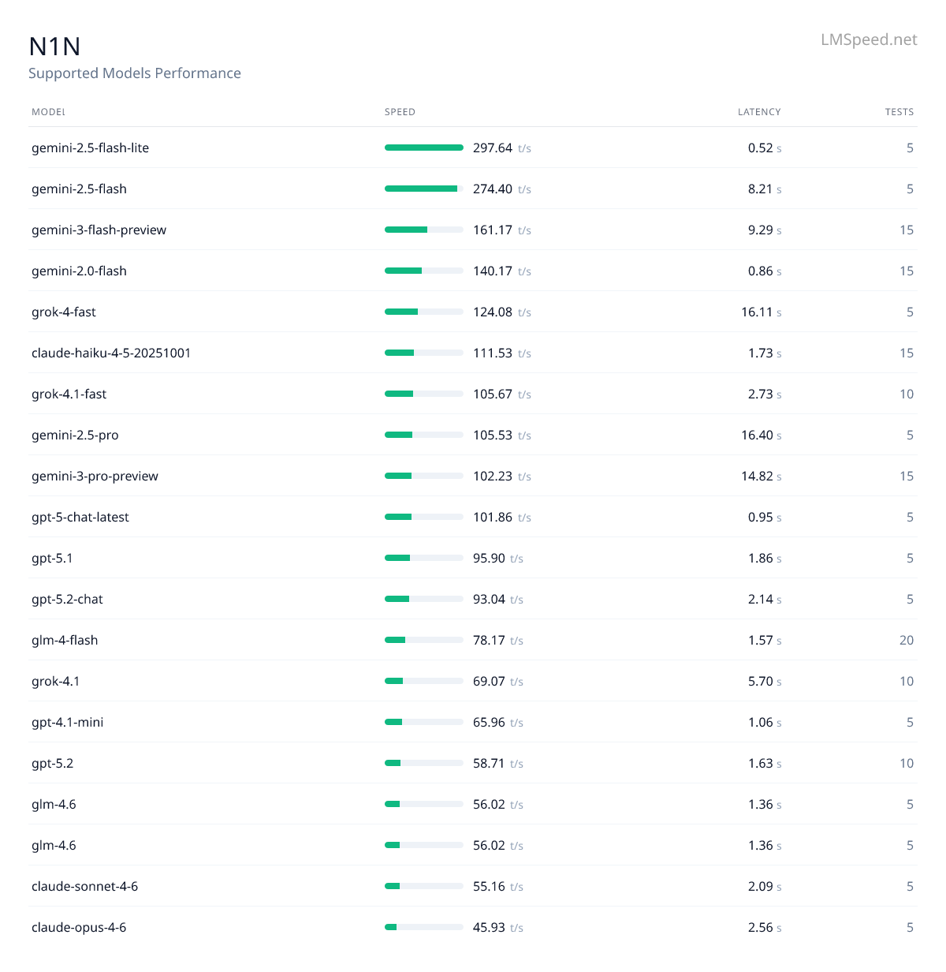Select the gemini-3-pro-preview model name
946x972 pixels.
point(95,476)
